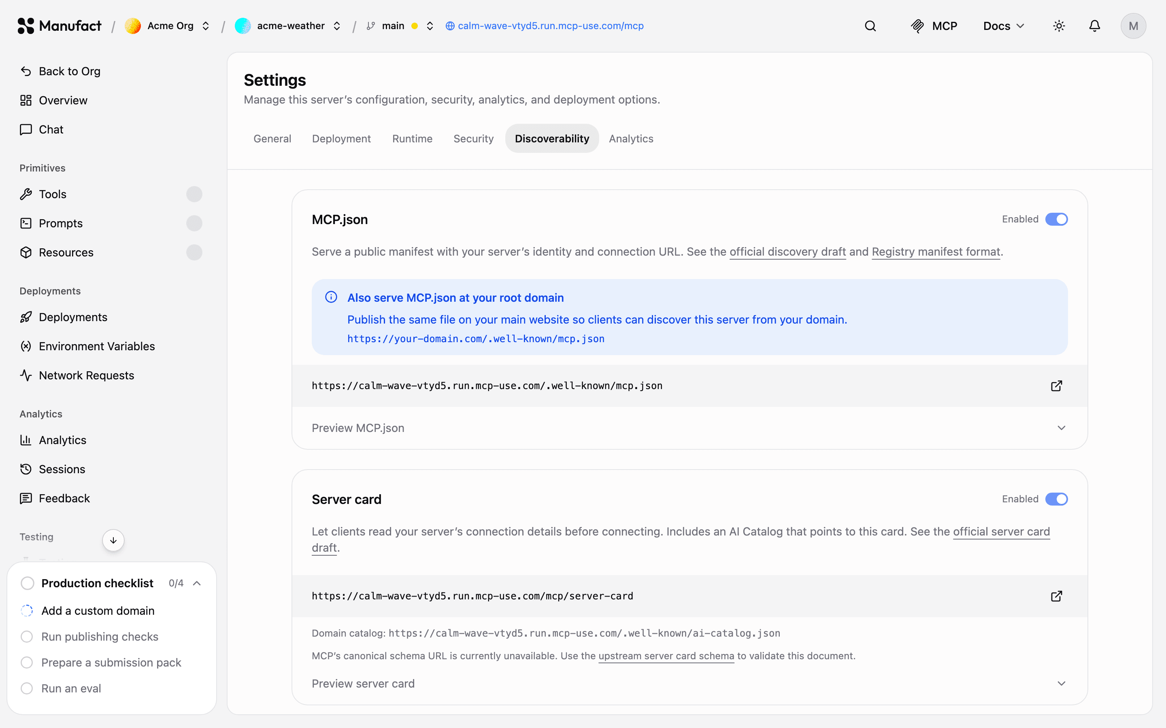
Task: Switch to the Security tab
Action: click(473, 139)
